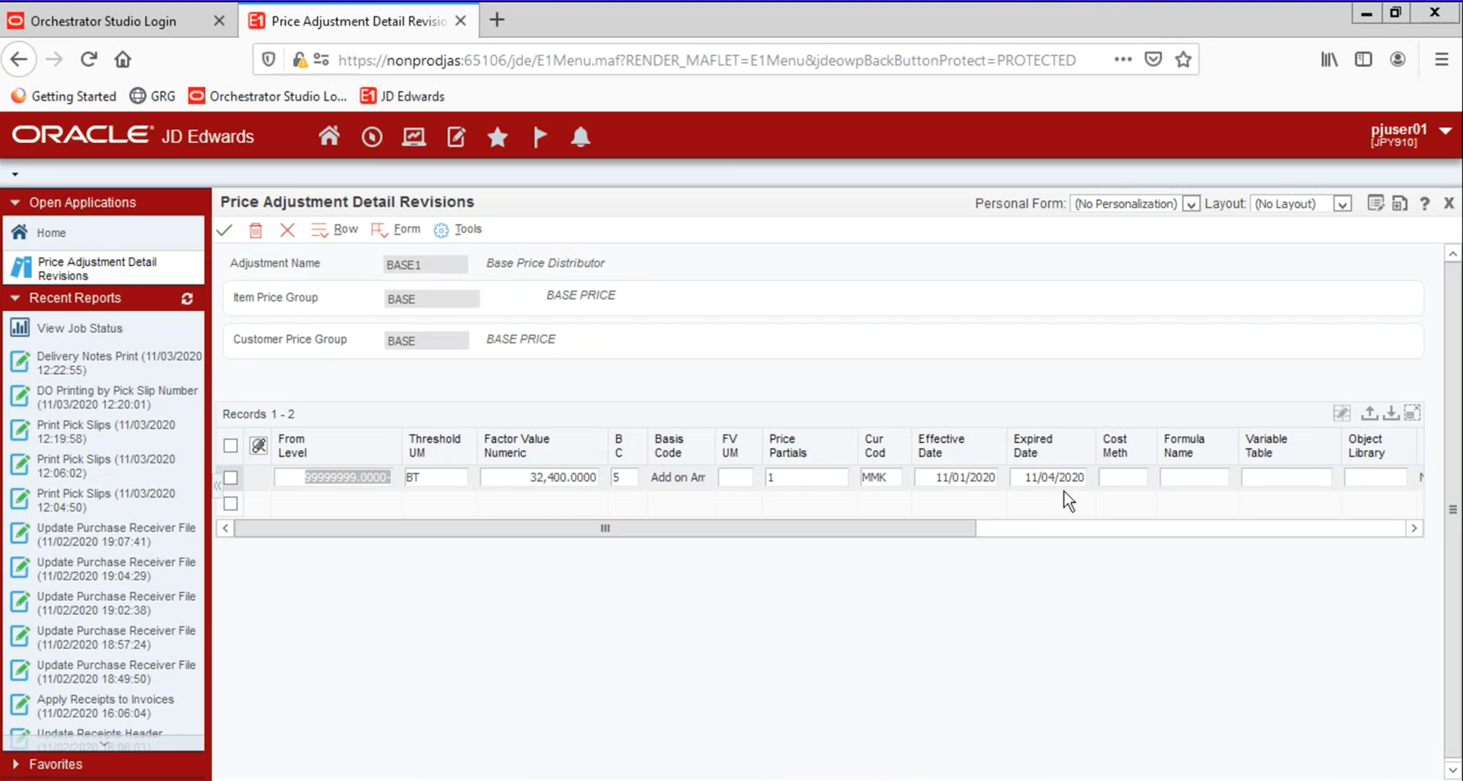Open the bell Notifications icon
1463x781 pixels.
tap(580, 137)
